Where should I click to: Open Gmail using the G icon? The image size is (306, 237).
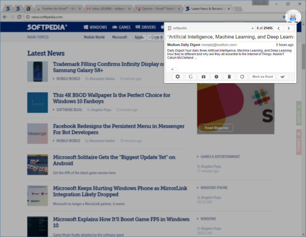tap(191, 76)
